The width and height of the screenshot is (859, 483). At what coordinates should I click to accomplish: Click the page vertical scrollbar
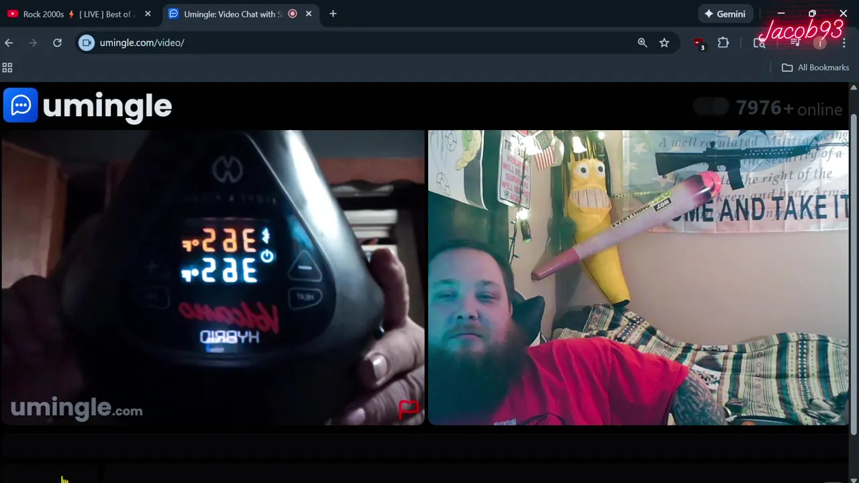click(x=854, y=274)
